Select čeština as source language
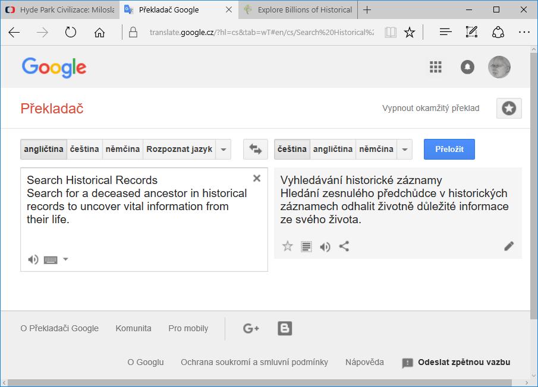 [84, 150]
